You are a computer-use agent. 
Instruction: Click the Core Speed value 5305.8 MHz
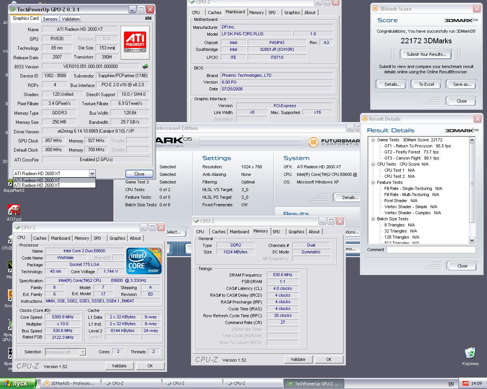[63, 317]
